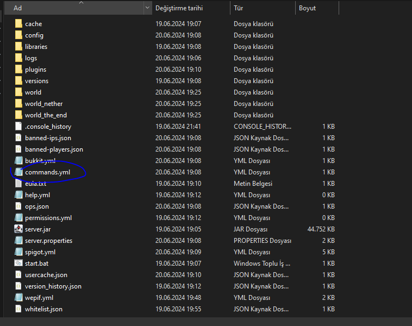
Task: Select the file name eula.txt
Action: (x=35, y=184)
